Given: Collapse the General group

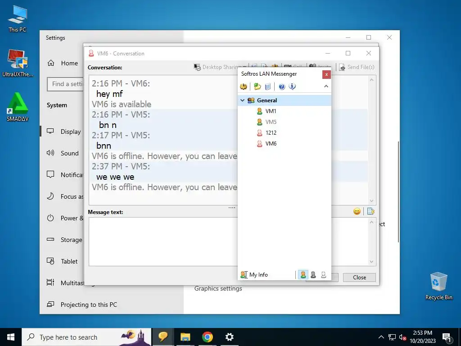Looking at the screenshot, I should pos(243,100).
